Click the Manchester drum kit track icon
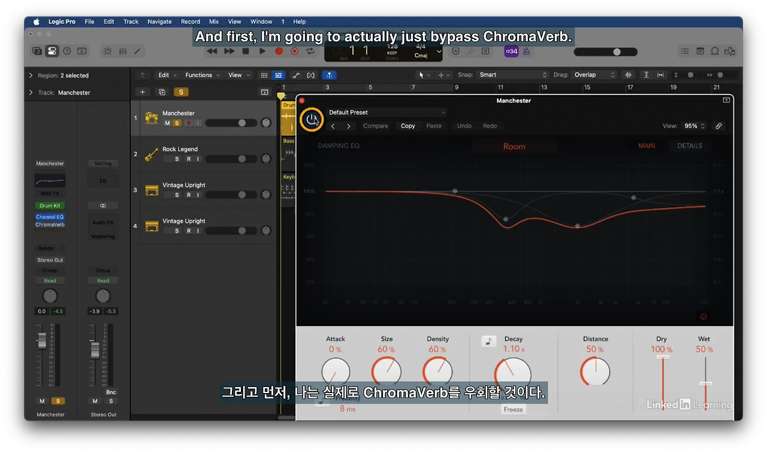 click(152, 118)
